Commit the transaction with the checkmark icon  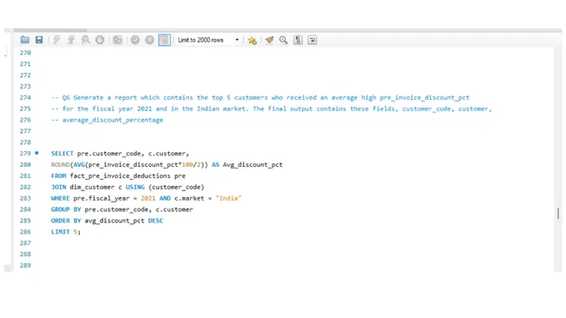tap(135, 40)
